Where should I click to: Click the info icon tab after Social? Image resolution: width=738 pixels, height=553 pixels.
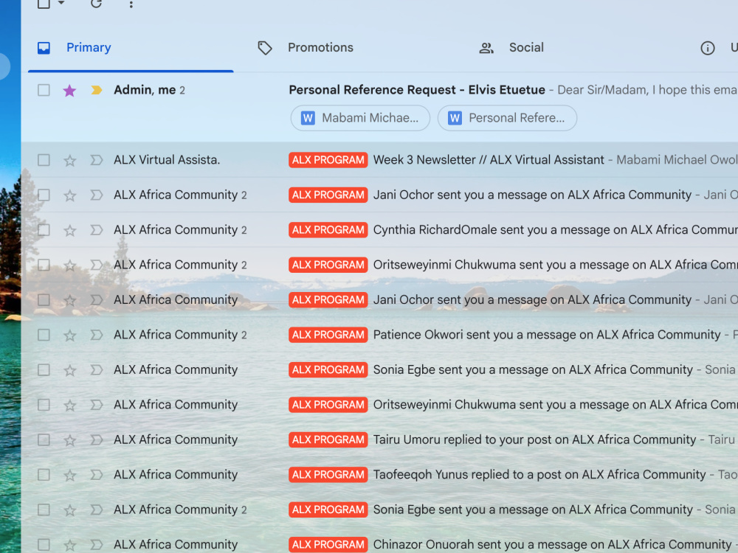708,48
